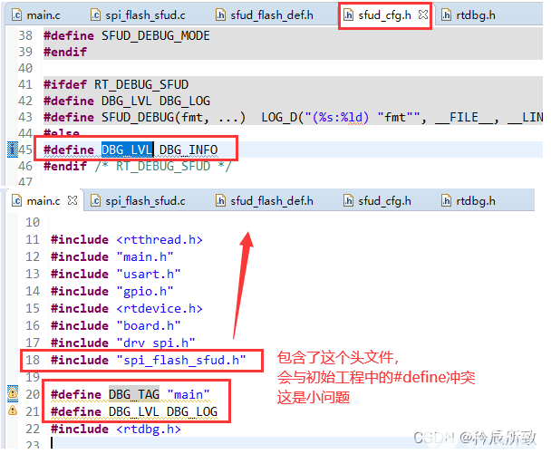Click SFUD_DEBUG_MODE on line 38

point(156,36)
